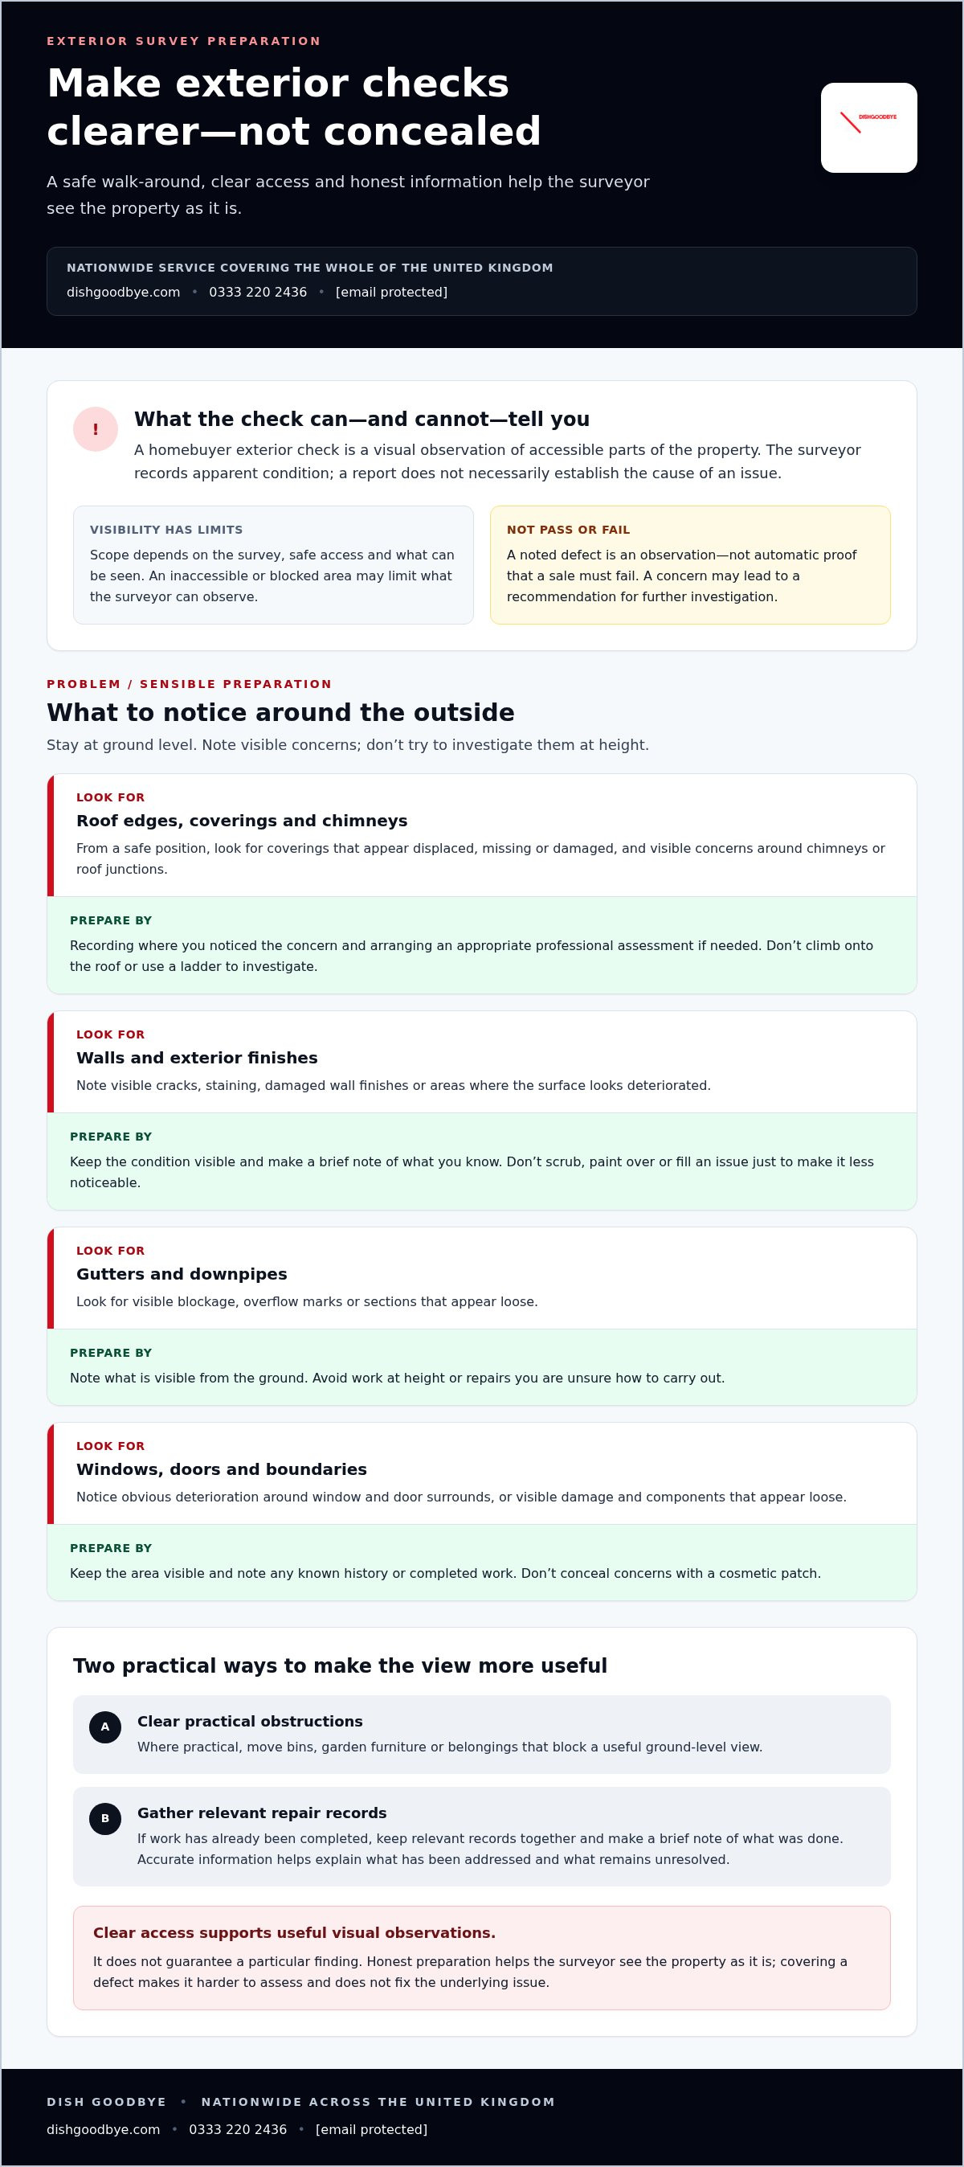The width and height of the screenshot is (964, 2167).
Task: Click Gutters and downpipes heading
Action: pos(182,1274)
